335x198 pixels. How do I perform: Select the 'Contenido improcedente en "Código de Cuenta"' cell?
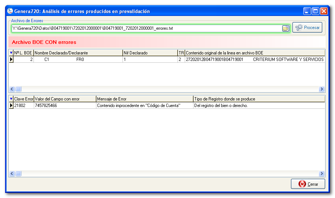pos(145,106)
